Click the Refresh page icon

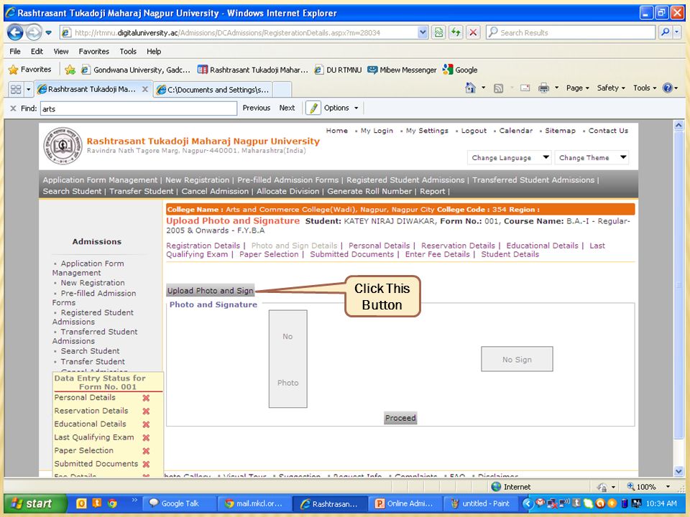tap(456, 32)
